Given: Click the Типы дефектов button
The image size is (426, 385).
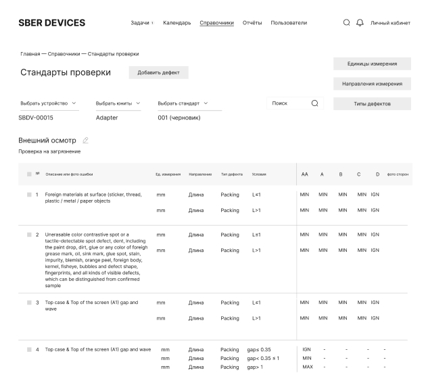Looking at the screenshot, I should [372, 104].
